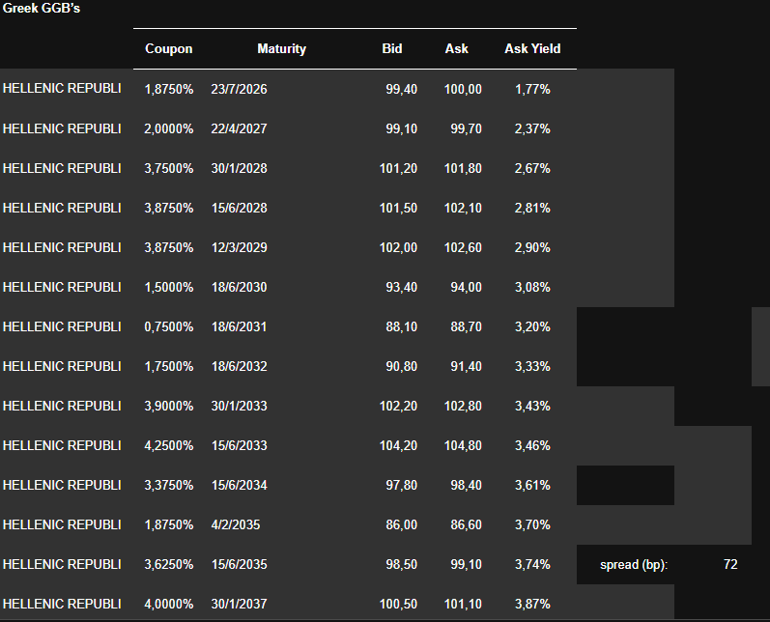Click ask price 91,40
This screenshot has height=622, width=770.
[466, 366]
